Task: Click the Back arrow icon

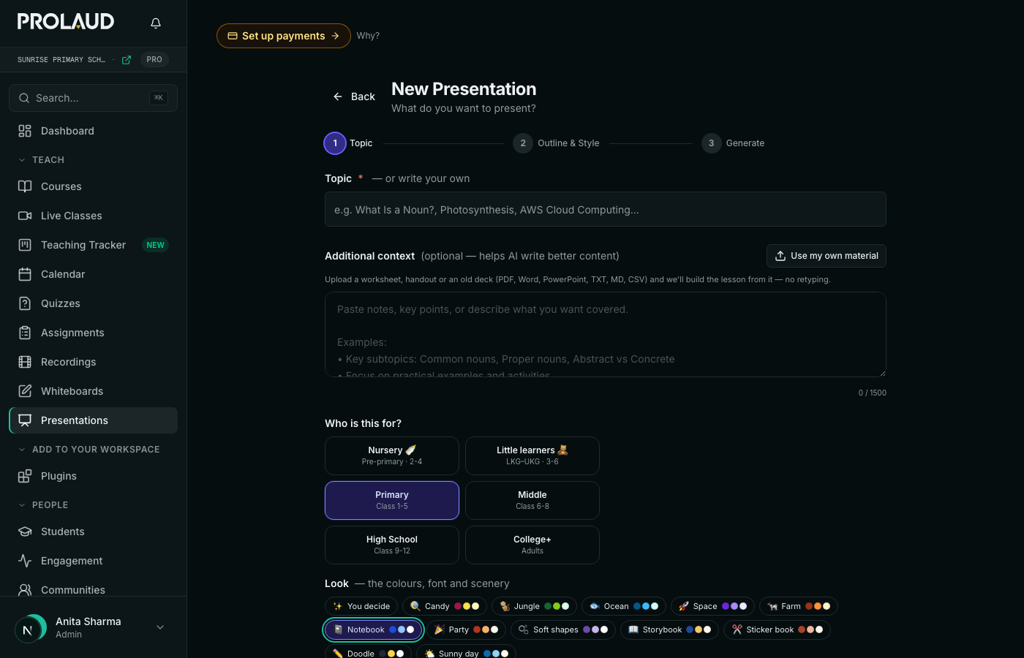Action: (x=338, y=97)
